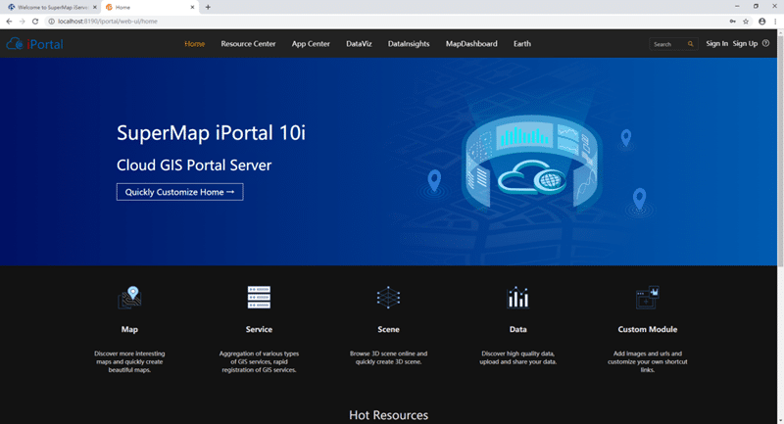
Task: Click the Map heading link
Action: (129, 329)
